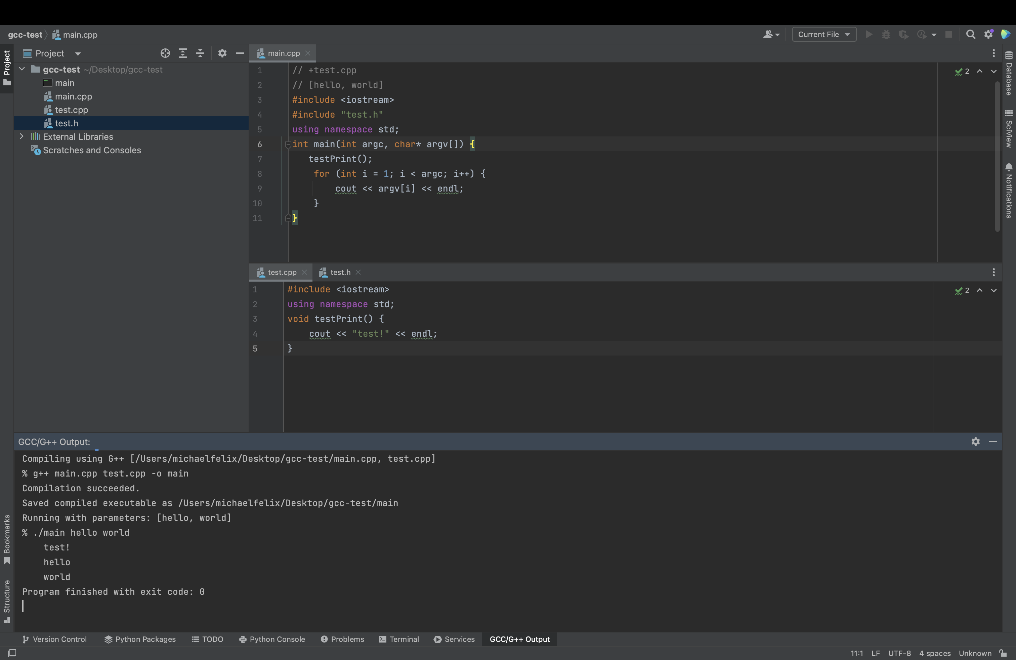Click inspection widget in test.cpp editor
This screenshot has height=660, width=1016.
tap(962, 290)
